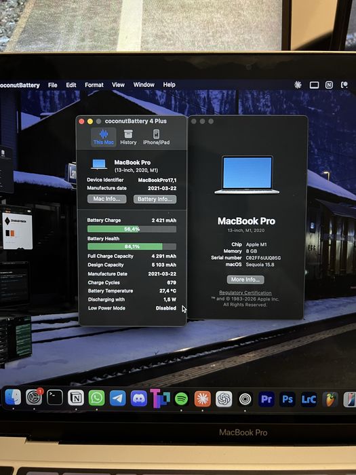Click the Discharging with value 1,5 W
356x475 pixels.
[x=170, y=300]
